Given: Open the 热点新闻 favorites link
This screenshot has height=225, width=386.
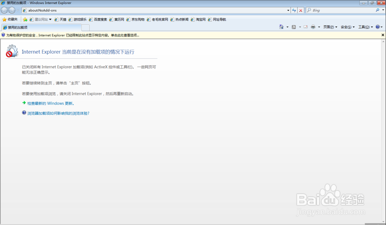Looking at the screenshot, I should click(x=179, y=19).
